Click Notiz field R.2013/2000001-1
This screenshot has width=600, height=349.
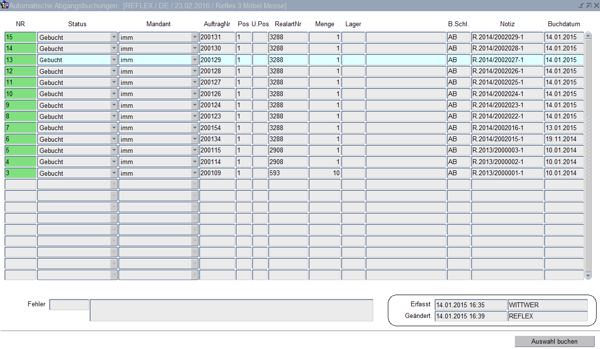[x=507, y=173]
